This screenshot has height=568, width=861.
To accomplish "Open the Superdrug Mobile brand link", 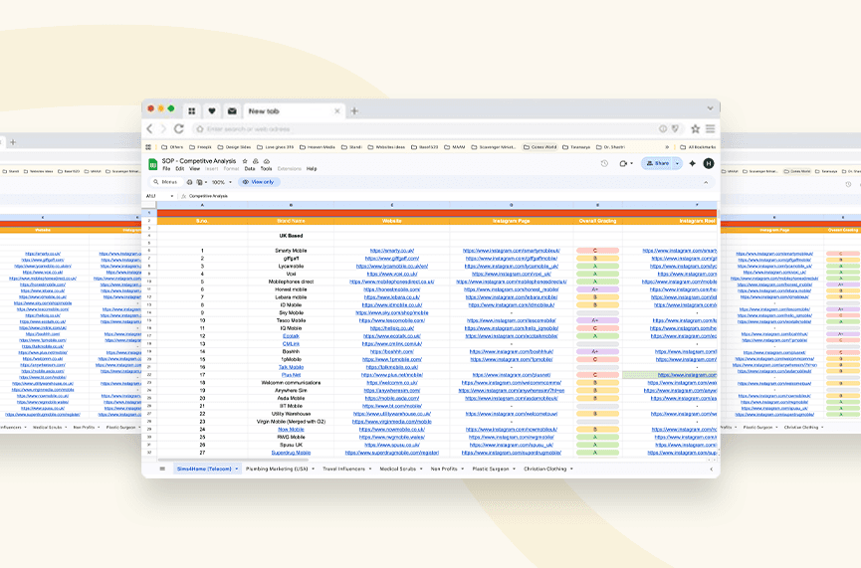I will click(x=291, y=453).
